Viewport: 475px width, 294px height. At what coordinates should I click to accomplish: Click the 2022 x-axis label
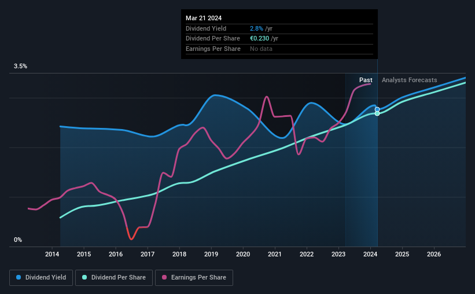point(307,254)
